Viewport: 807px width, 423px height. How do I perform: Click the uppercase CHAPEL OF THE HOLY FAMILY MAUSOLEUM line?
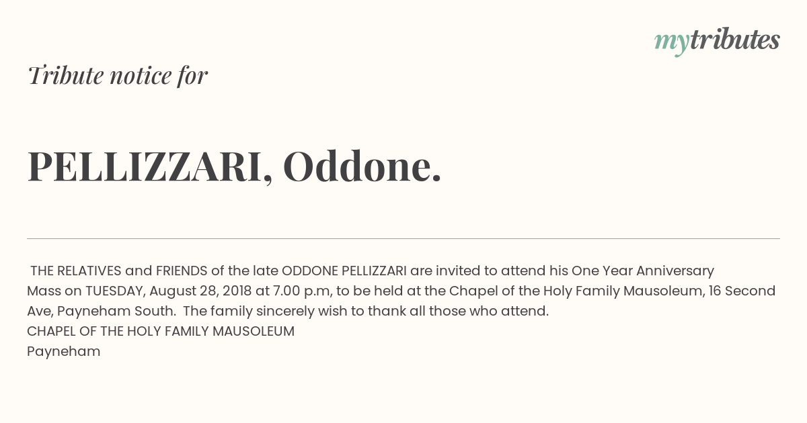coord(161,331)
